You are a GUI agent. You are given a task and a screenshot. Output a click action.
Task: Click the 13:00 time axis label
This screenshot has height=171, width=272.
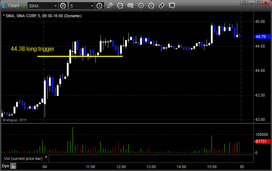[151, 167]
